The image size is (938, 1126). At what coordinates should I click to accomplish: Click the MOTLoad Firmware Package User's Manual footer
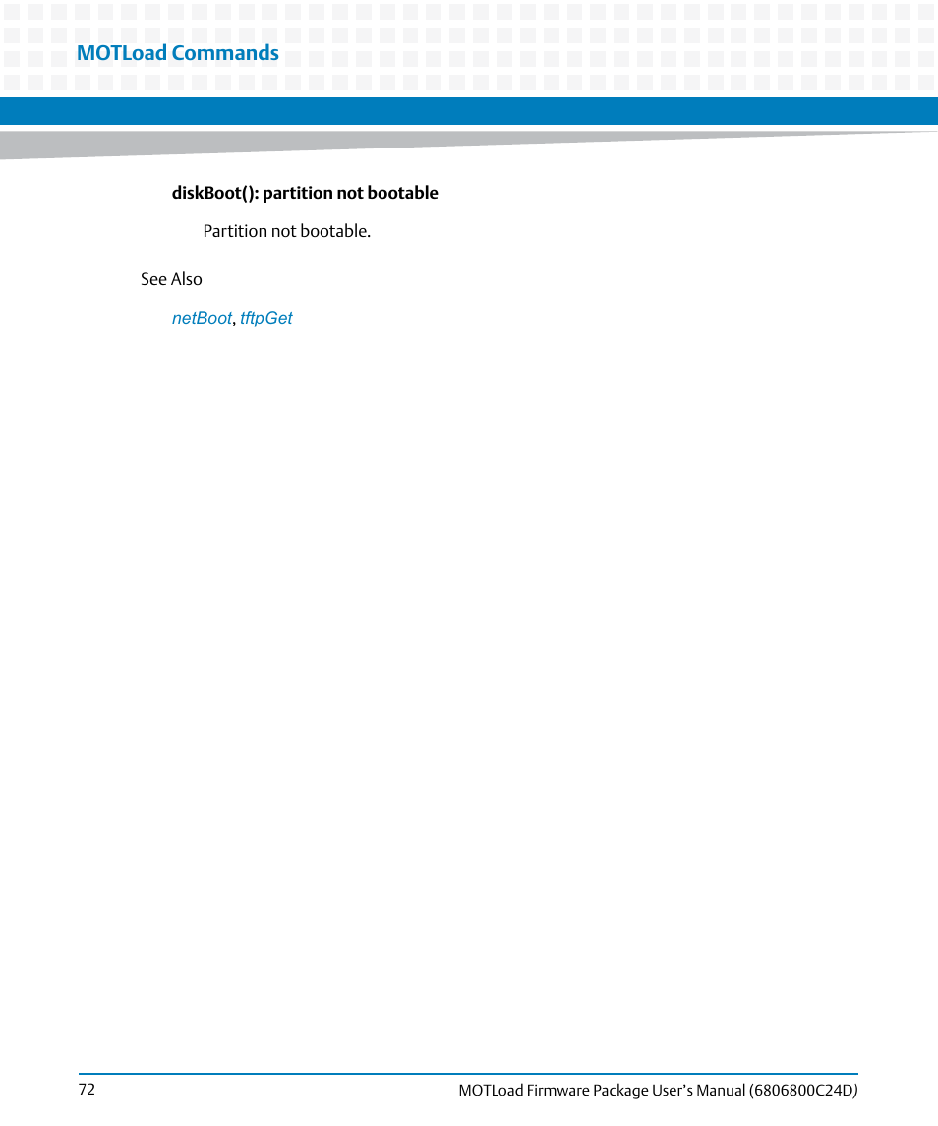658,1090
